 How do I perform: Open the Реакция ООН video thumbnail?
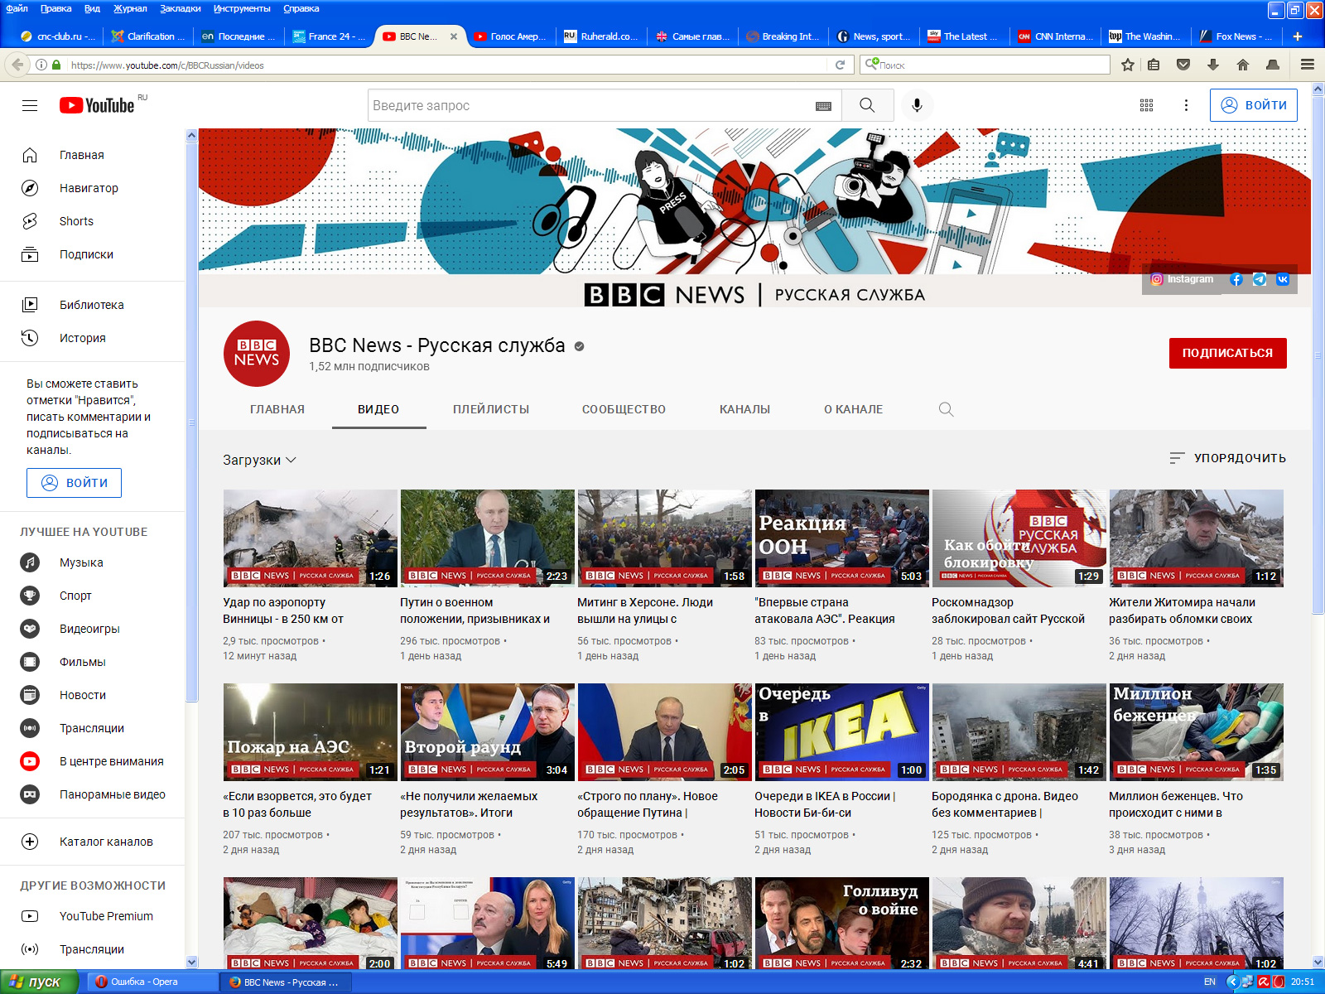[842, 538]
